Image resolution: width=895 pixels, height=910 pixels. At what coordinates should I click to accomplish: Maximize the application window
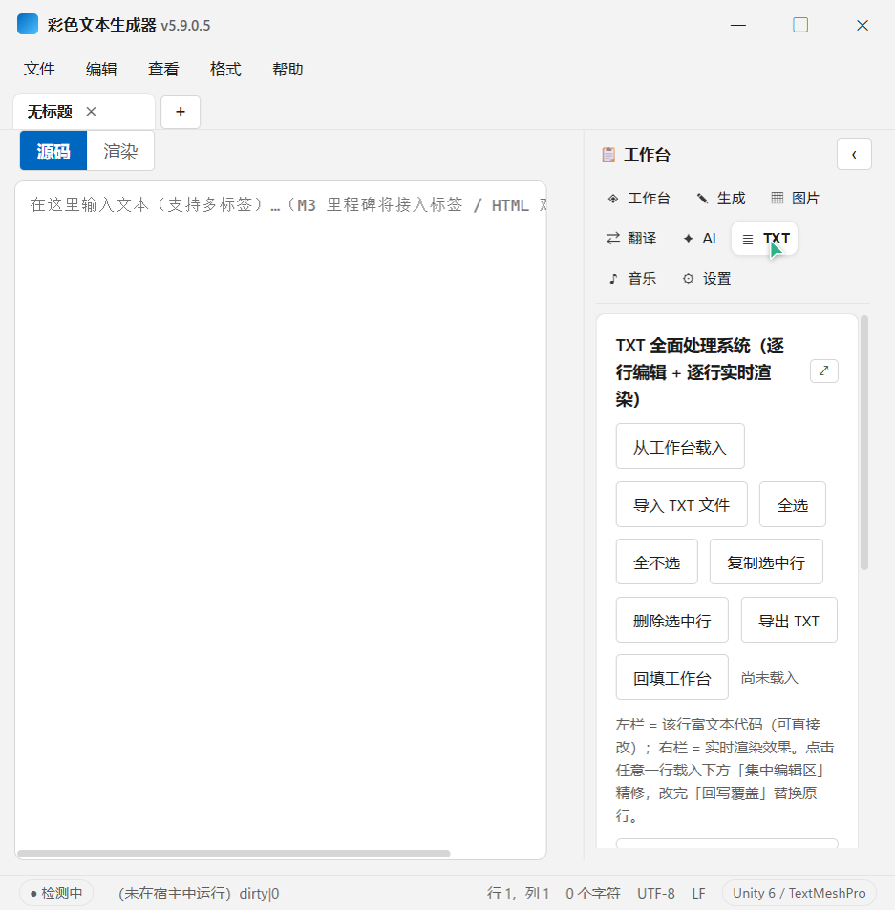pos(800,25)
